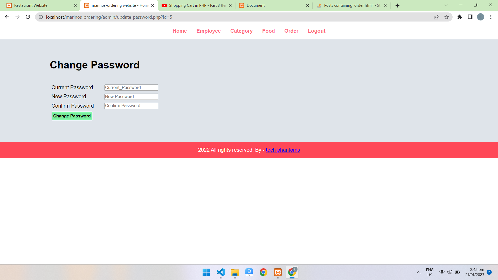
Task: Open a new browser tab
Action: coord(397,5)
